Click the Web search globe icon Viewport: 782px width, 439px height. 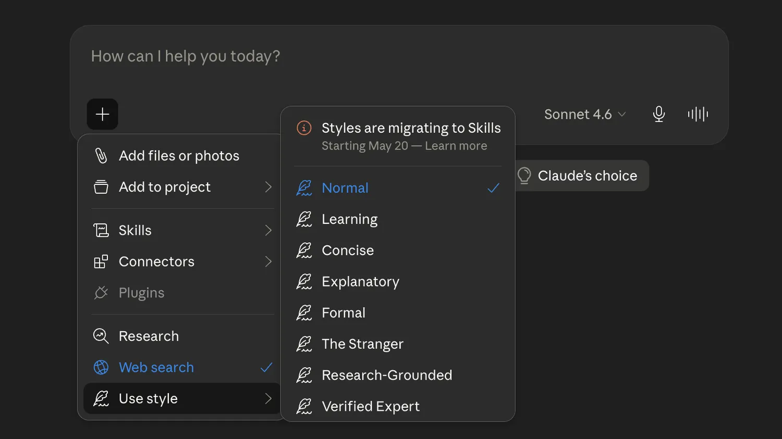[101, 367]
